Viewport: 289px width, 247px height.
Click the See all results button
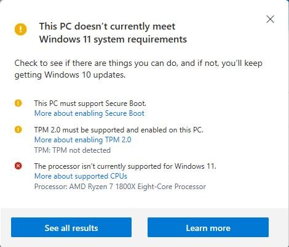point(71,227)
